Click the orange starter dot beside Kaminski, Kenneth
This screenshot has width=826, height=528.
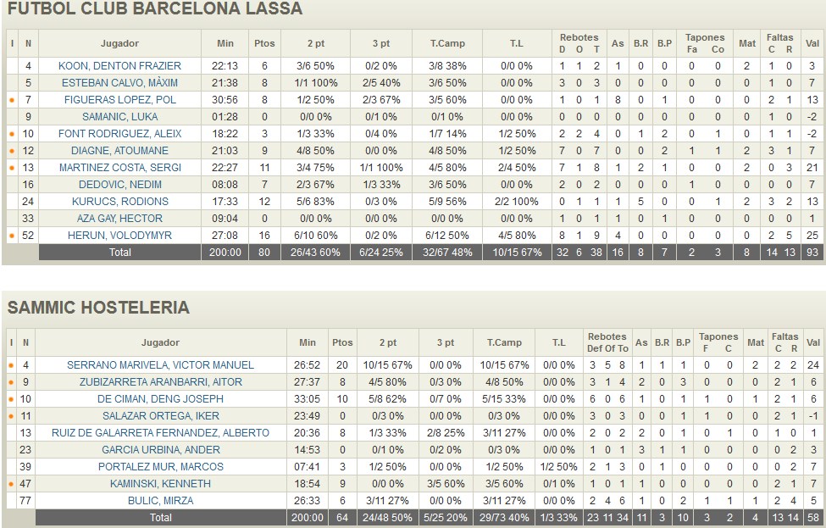click(x=12, y=484)
